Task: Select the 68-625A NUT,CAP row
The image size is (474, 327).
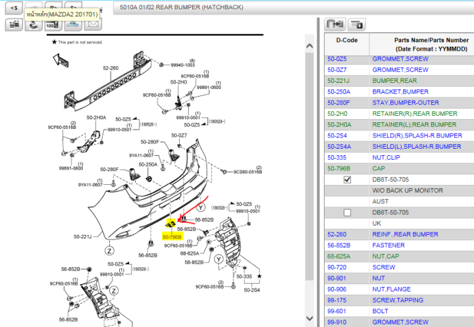Action: point(395,257)
